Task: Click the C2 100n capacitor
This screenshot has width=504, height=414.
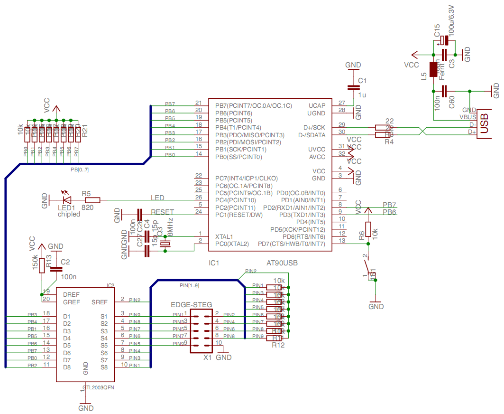Action: tap(56, 269)
